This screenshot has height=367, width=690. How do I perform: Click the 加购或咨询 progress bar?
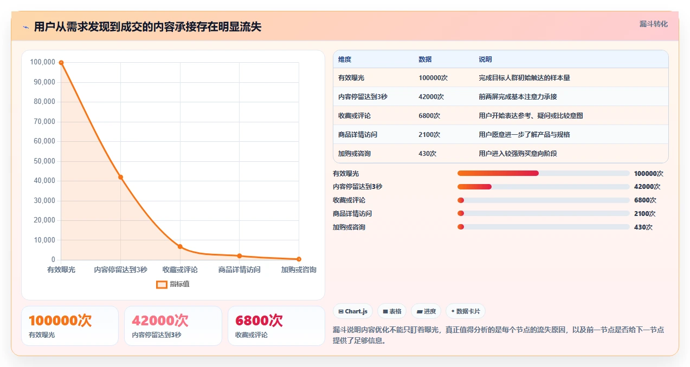tap(544, 227)
